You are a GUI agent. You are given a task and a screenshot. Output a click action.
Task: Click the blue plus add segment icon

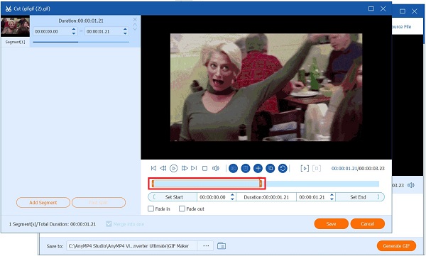(258, 168)
